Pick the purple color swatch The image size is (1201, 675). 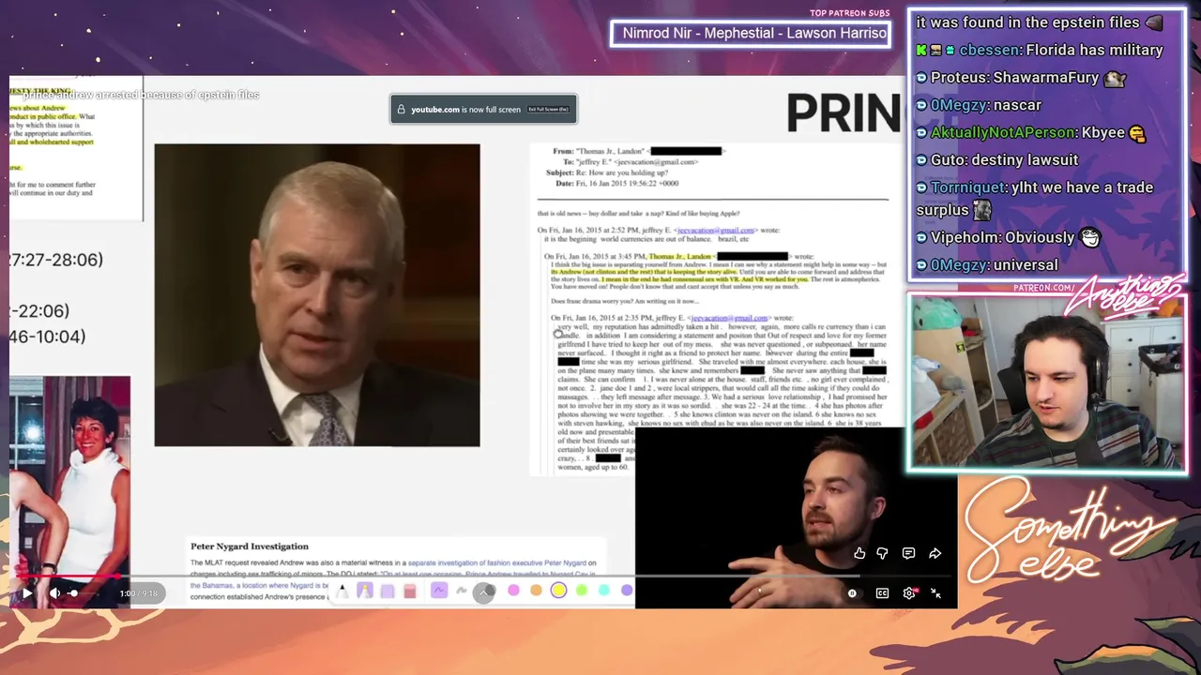coord(627,590)
